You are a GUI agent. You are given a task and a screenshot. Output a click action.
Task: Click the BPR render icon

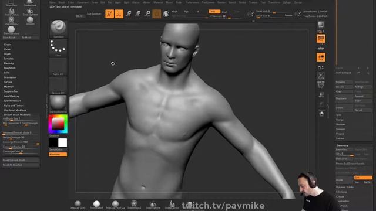(321, 25)
